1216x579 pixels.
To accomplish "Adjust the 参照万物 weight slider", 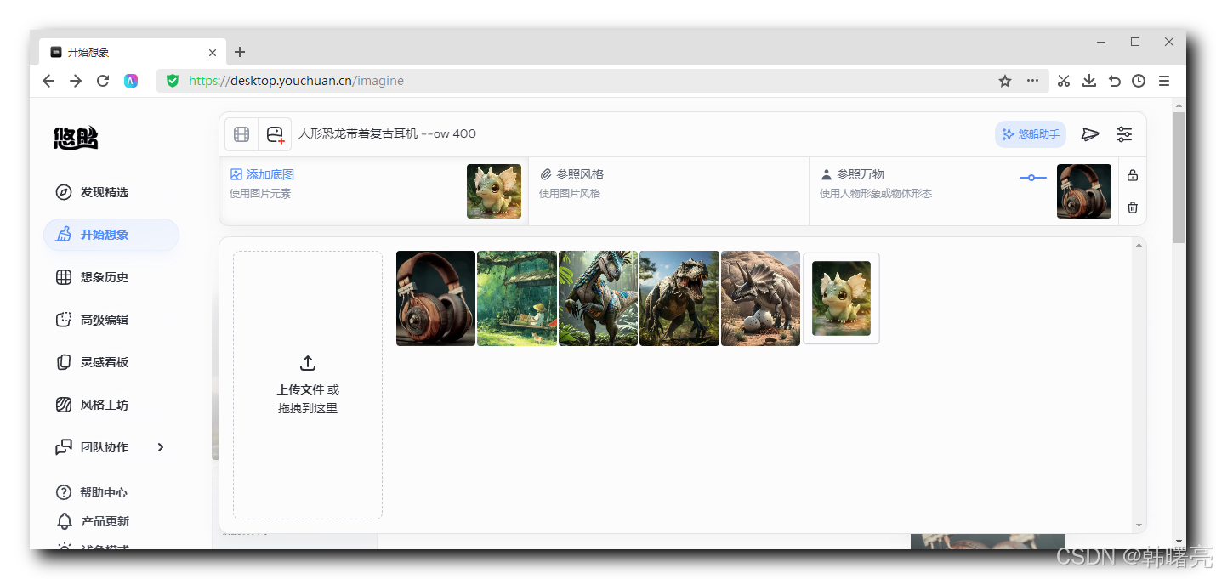I will 1032,178.
